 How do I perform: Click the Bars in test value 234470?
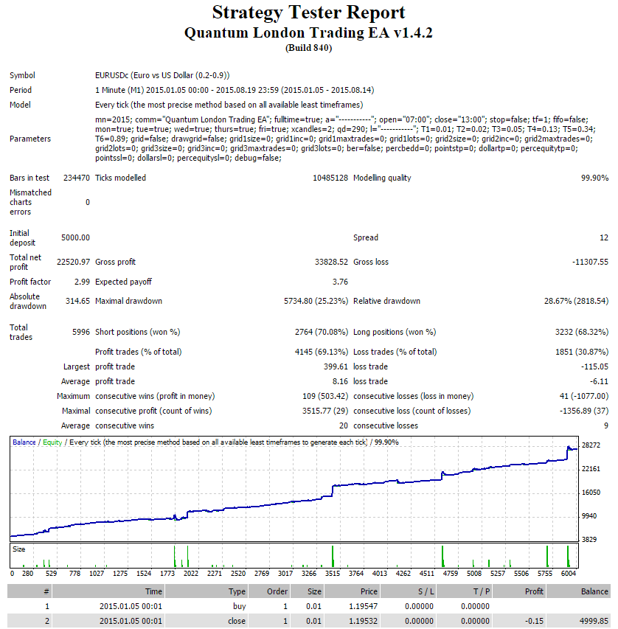pyautogui.click(x=76, y=178)
